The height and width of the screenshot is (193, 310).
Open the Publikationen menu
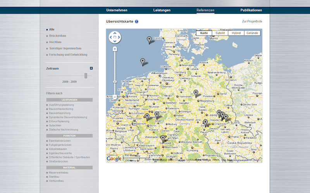[x=251, y=10]
